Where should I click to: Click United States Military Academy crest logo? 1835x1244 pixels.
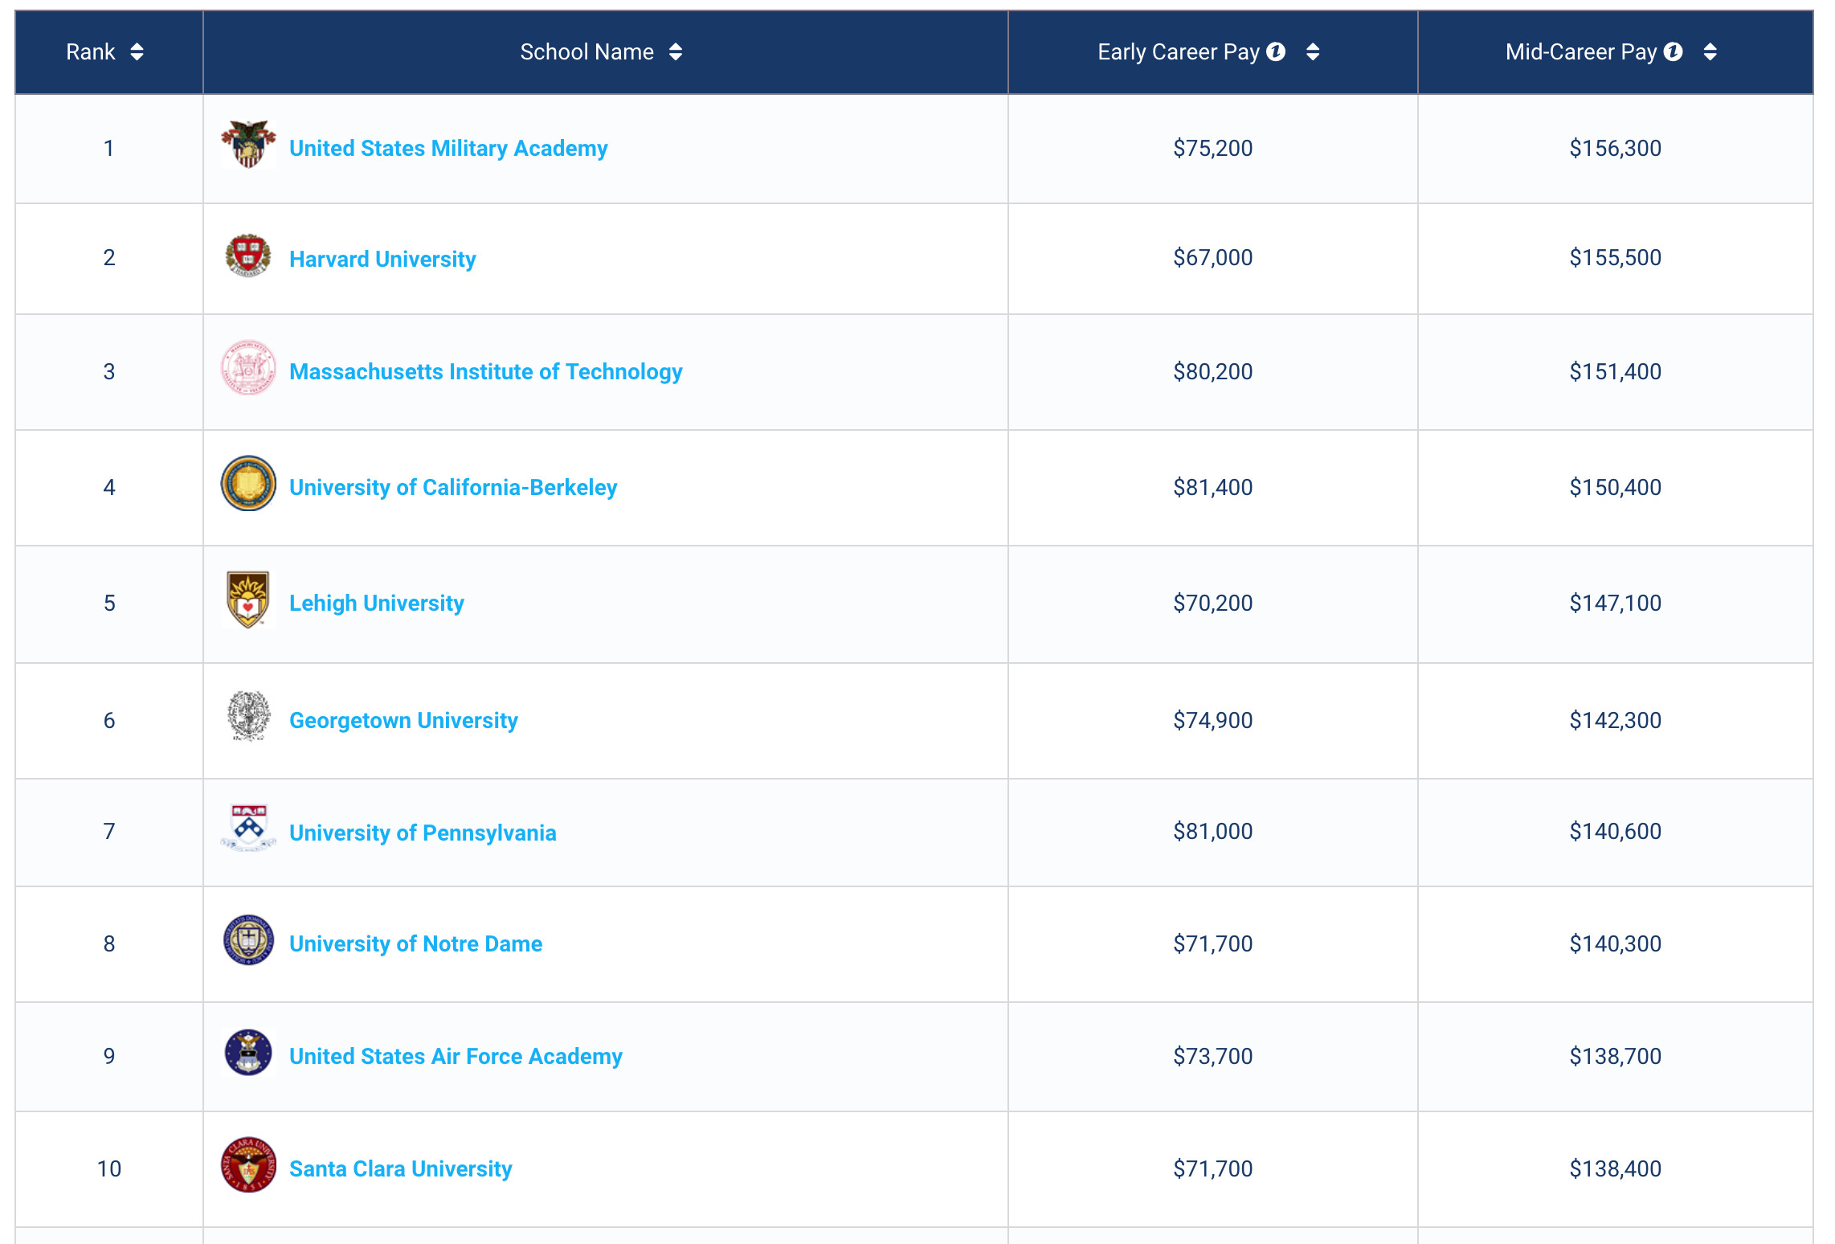248,145
